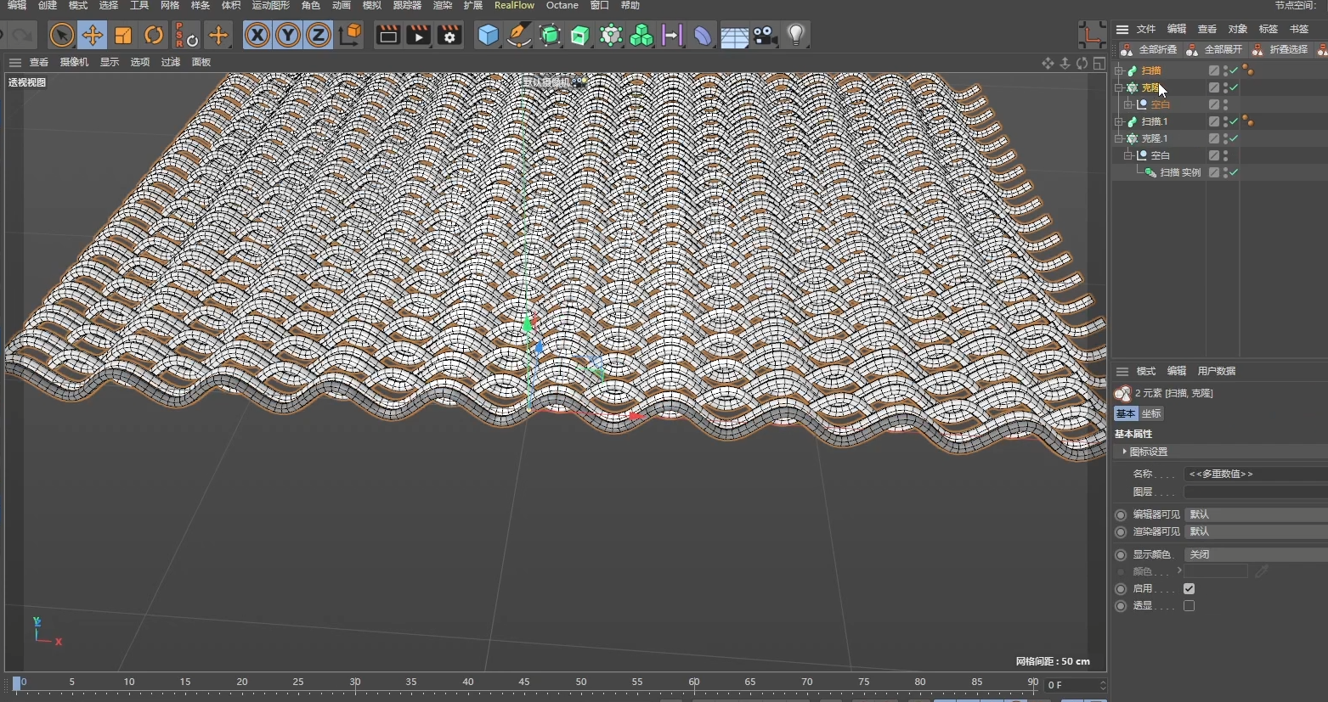Enable the 透显 checkbox
This screenshot has width=1328, height=702.
point(1189,605)
